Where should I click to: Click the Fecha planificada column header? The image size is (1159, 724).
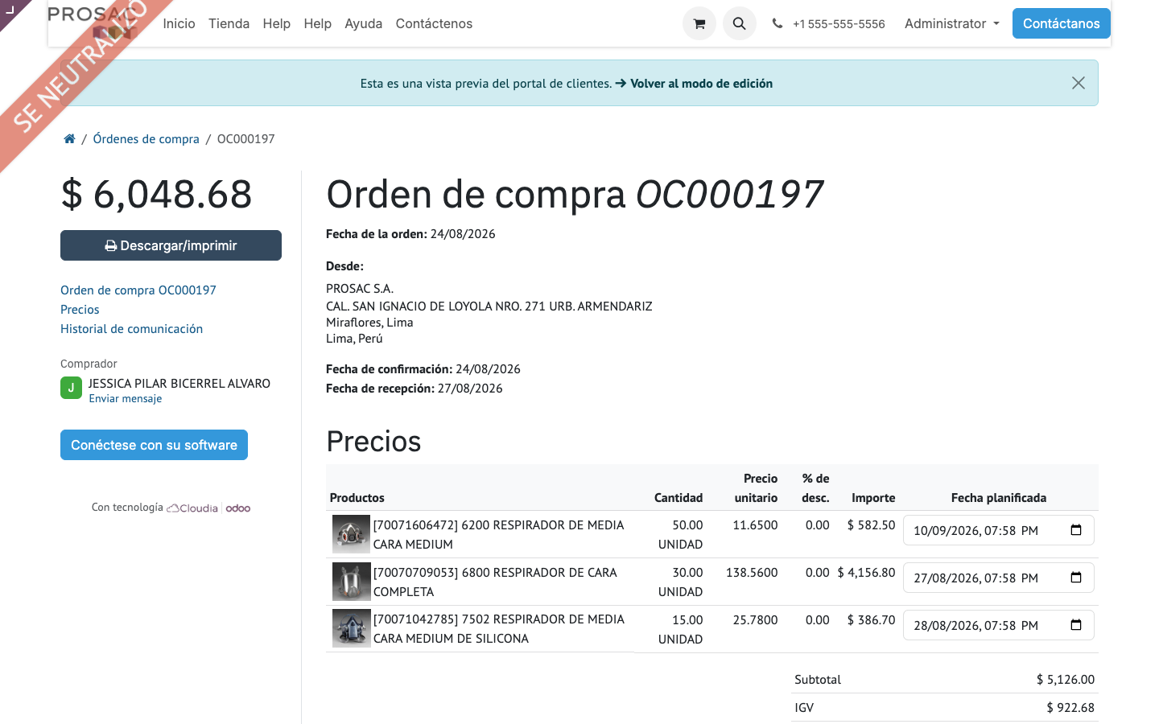point(998,497)
